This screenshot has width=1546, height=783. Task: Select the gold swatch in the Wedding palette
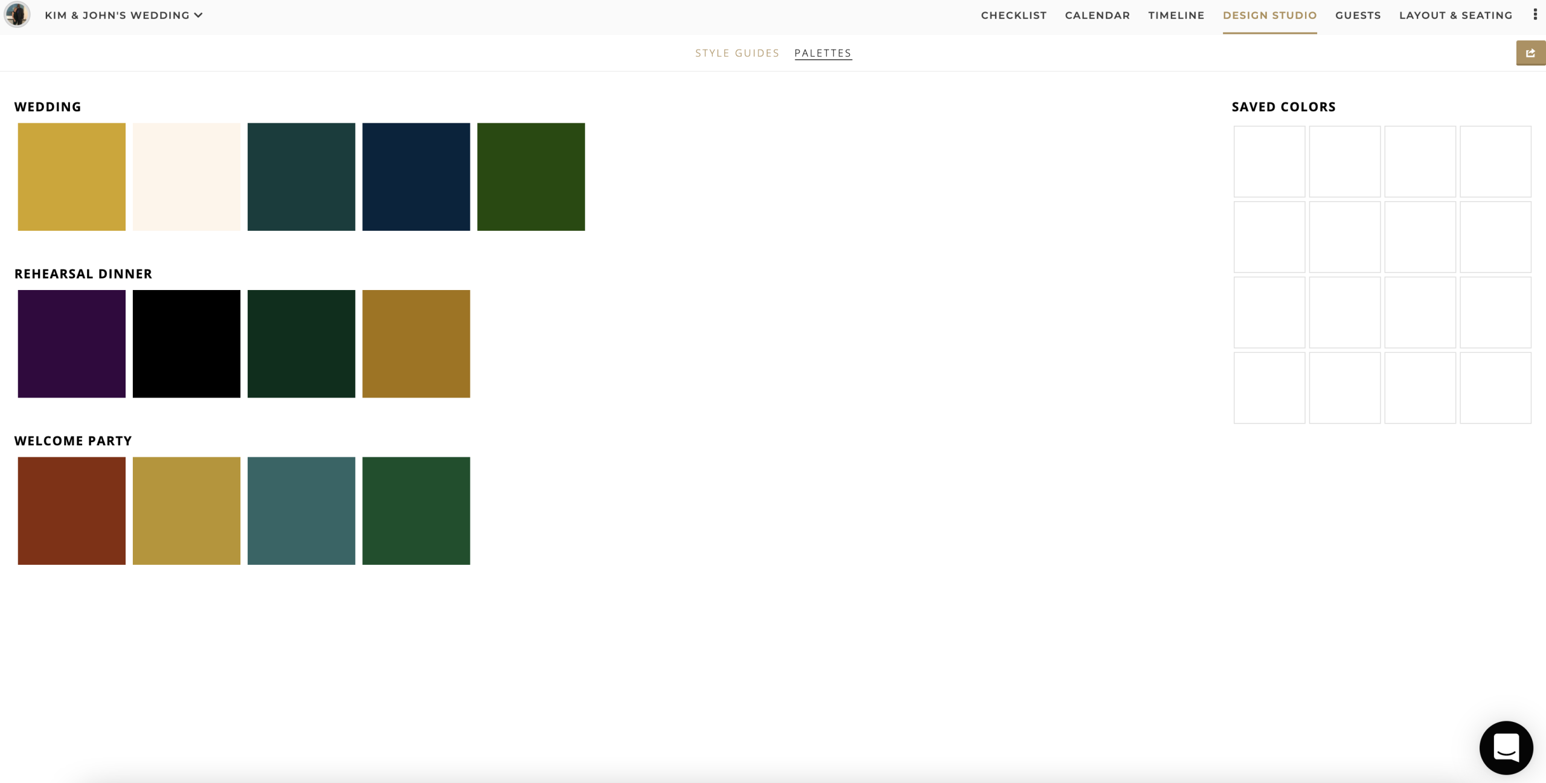click(71, 176)
